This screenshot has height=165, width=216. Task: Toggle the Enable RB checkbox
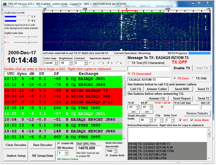59,143
